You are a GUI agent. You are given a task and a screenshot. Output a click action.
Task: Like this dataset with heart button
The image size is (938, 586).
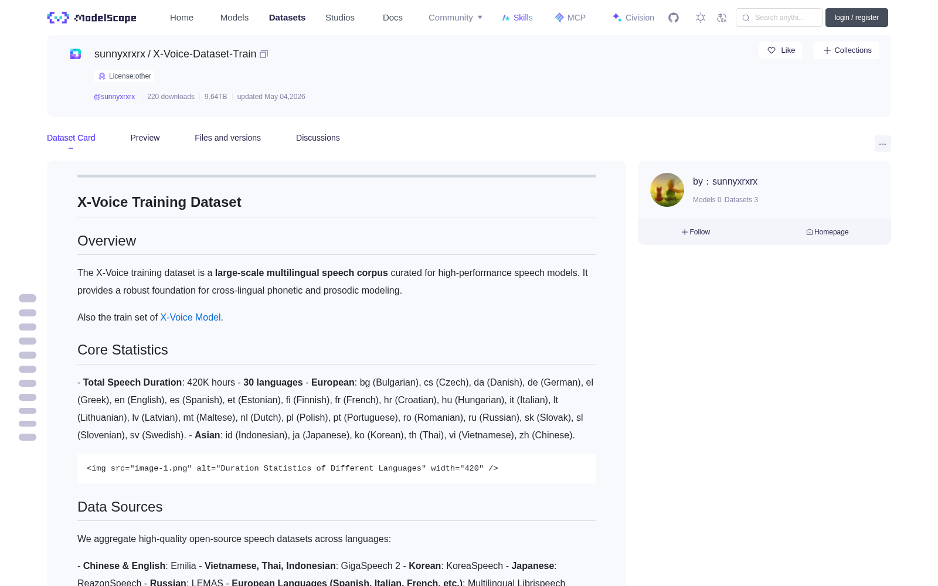tap(780, 50)
